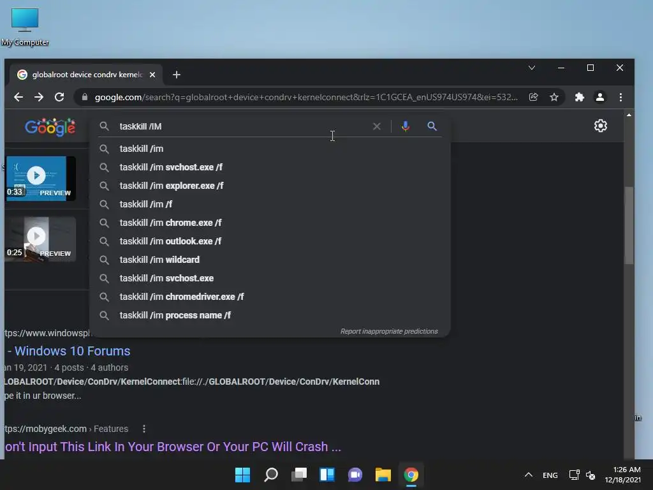Open the ENG language indicator
The width and height of the screenshot is (653, 490).
click(x=550, y=475)
